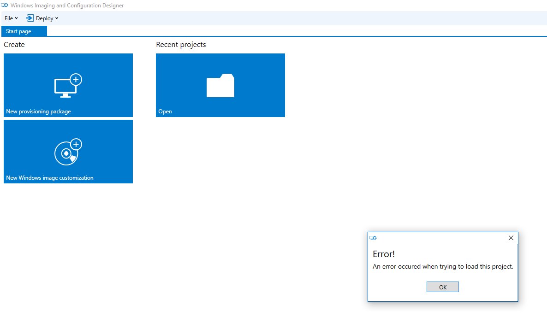The width and height of the screenshot is (547, 317).
Task: Click the app icon in the main title bar
Action: click(x=5, y=6)
